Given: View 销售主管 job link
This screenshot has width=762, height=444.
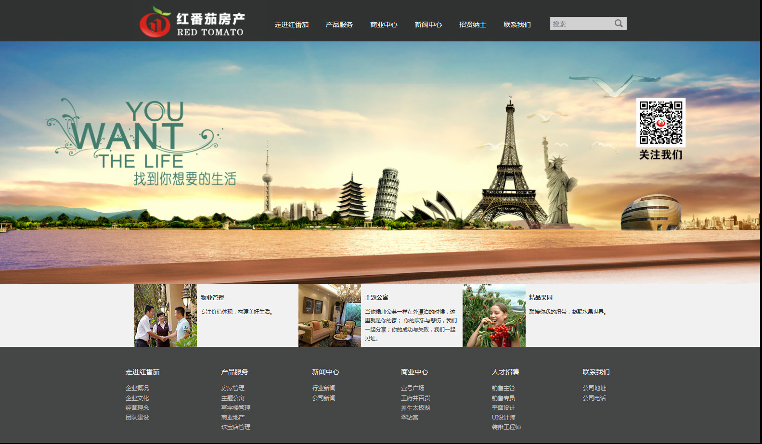Looking at the screenshot, I should (x=504, y=388).
